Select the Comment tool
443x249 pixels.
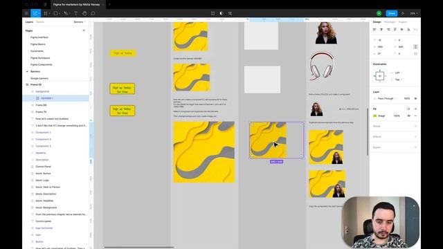click(x=93, y=13)
